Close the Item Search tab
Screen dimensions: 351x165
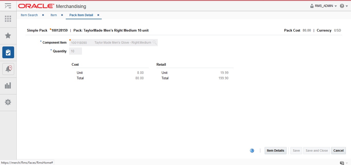(x=43, y=15)
